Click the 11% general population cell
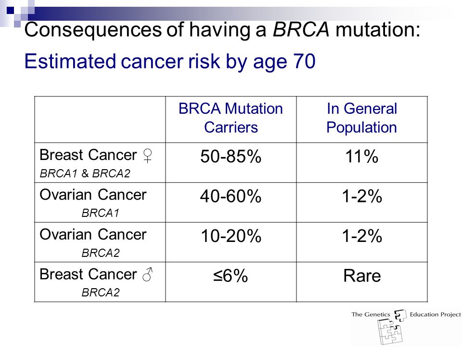Viewport: 462px width, 347px height. coord(361,156)
